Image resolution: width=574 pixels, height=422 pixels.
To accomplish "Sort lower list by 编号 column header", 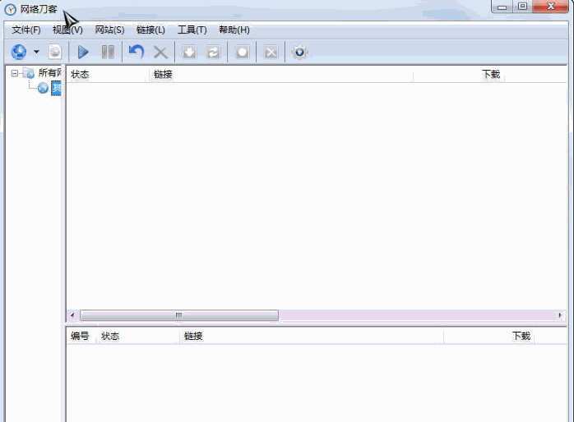I will [81, 336].
